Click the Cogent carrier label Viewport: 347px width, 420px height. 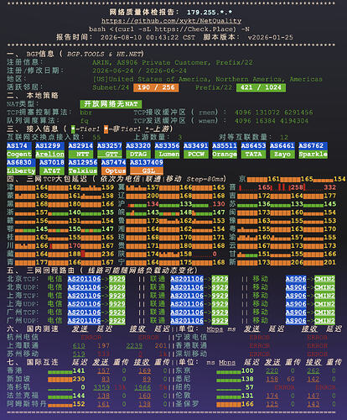[x=19, y=154]
